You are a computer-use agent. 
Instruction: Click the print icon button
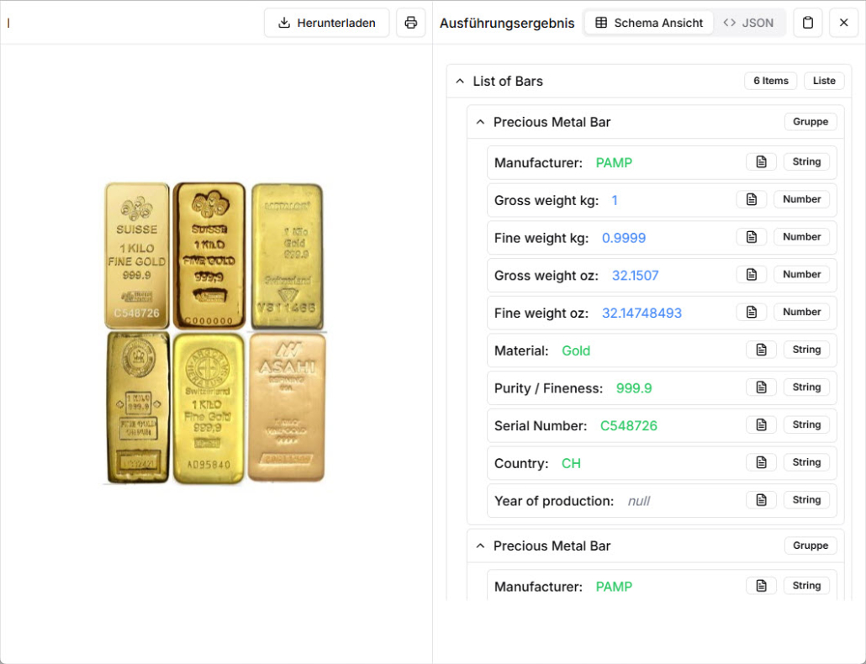(410, 23)
